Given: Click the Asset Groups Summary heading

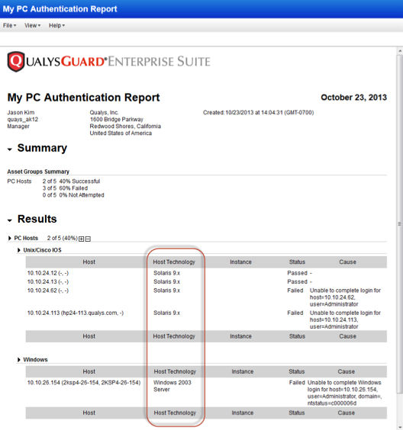Looking at the screenshot, I should tap(38, 172).
